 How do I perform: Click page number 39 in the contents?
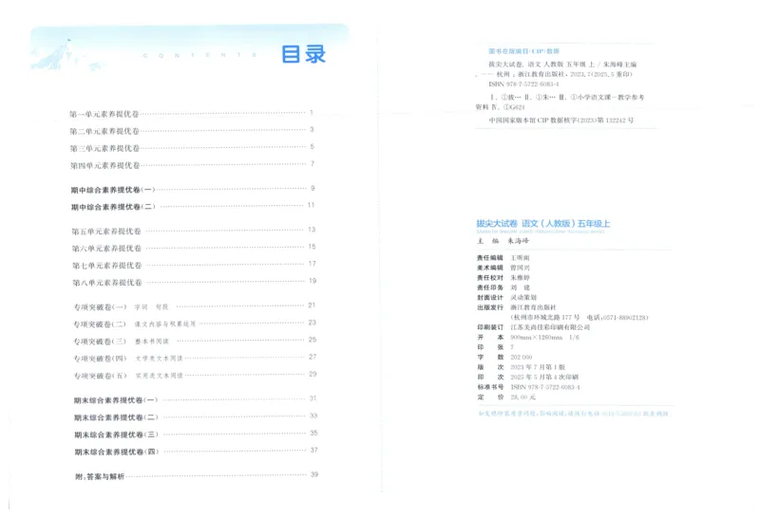click(x=314, y=474)
